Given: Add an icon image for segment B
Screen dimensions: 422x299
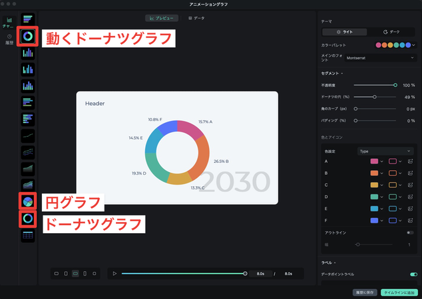Looking at the screenshot, I should (x=410, y=173).
